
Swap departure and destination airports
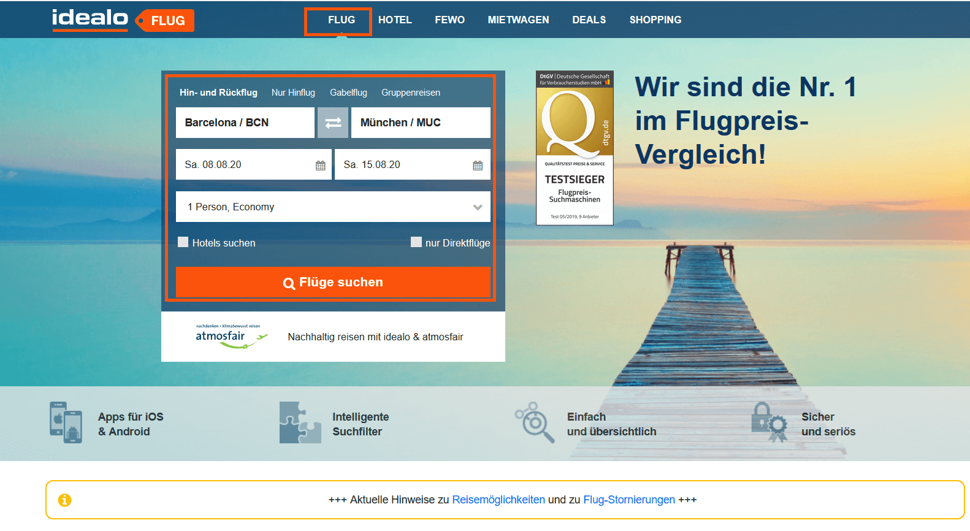pos(333,123)
